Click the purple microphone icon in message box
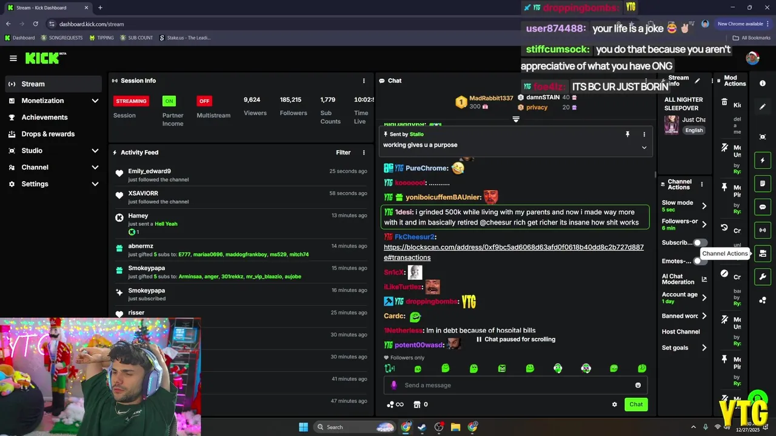The image size is (776, 436). click(x=394, y=385)
